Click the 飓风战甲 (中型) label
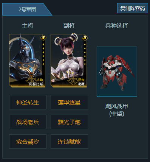 (117, 110)
